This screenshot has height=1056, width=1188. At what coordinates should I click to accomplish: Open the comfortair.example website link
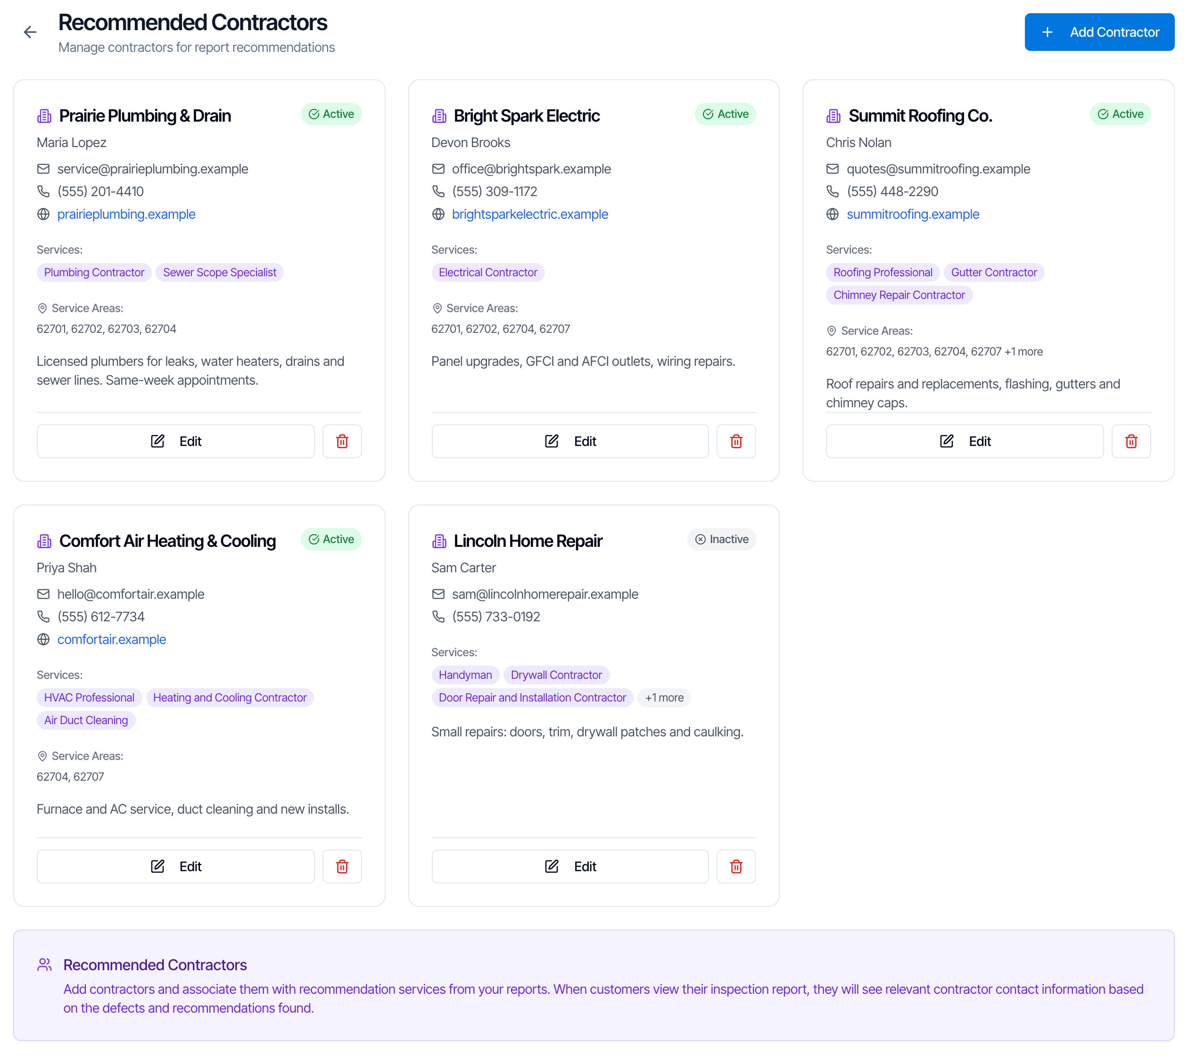point(112,639)
